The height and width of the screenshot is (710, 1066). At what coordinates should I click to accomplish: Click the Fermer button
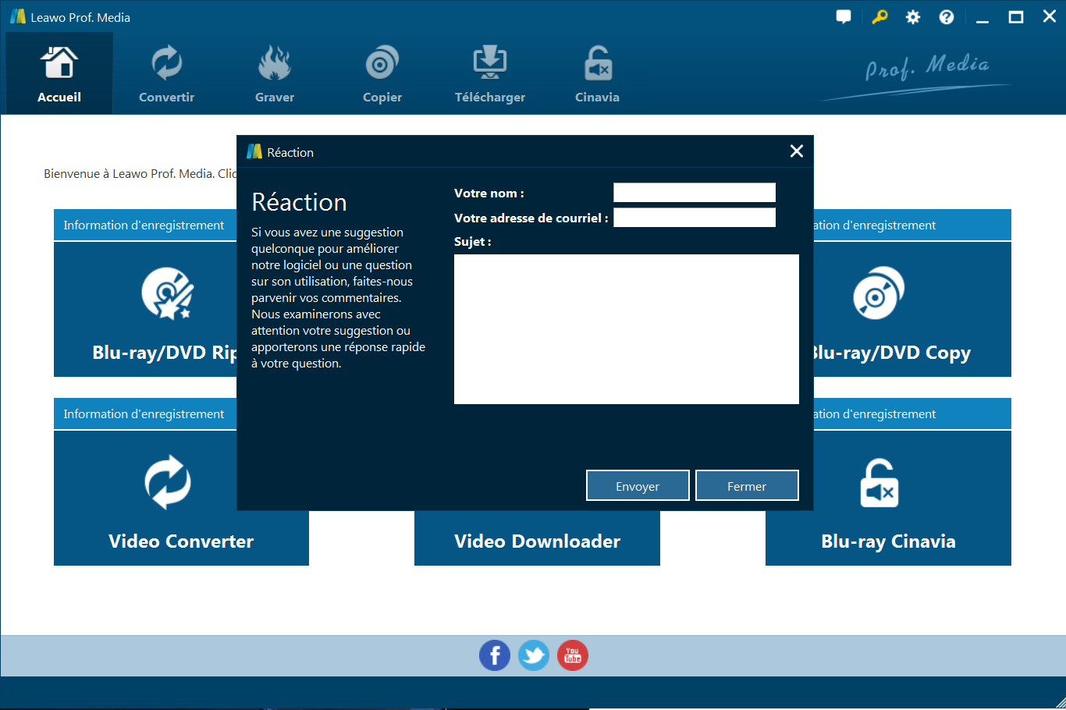tap(747, 485)
